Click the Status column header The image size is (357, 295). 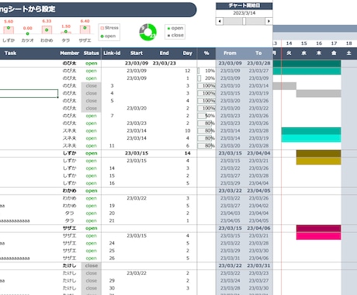92,53
